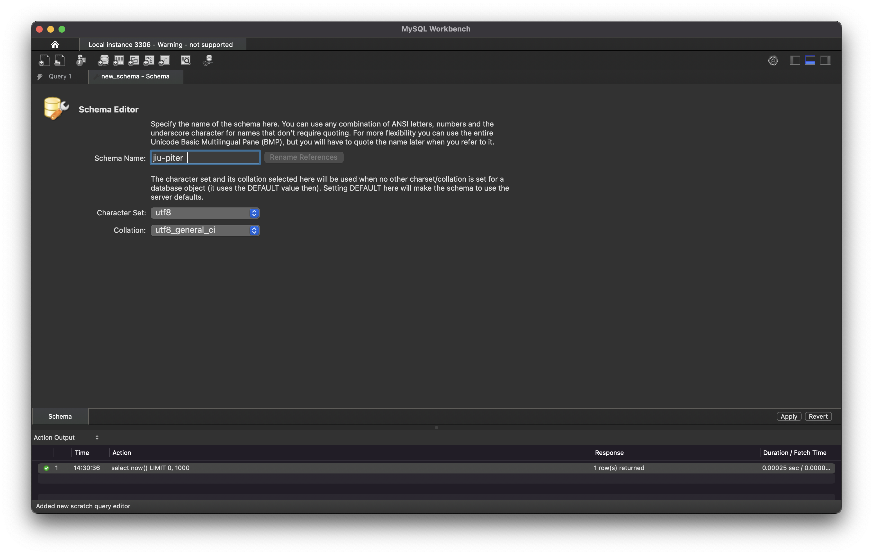The height and width of the screenshot is (555, 873).
Task: Click the create new function icon
Action: coord(164,60)
